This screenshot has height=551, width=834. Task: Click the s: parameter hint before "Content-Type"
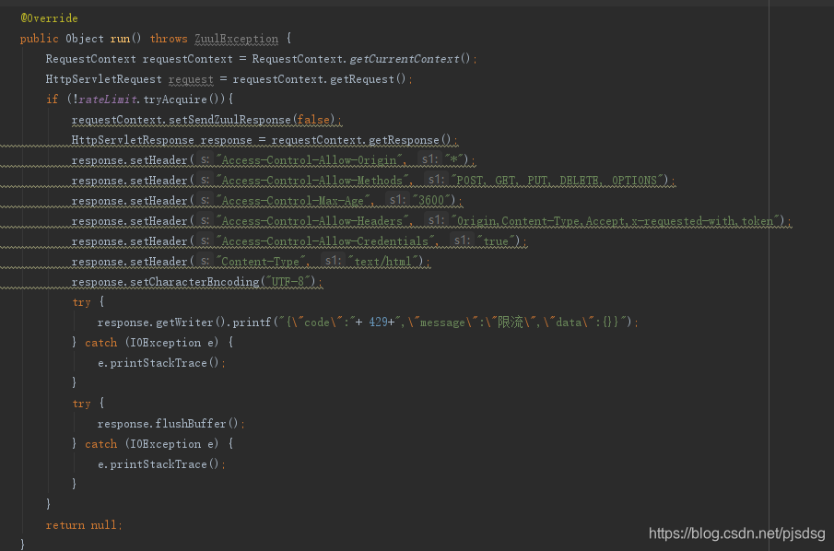[205, 261]
